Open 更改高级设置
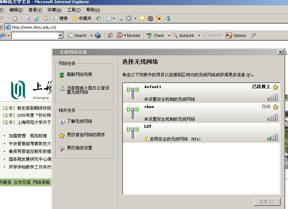Image resolution: width=288 pixels, height=209 pixels. tap(76, 148)
